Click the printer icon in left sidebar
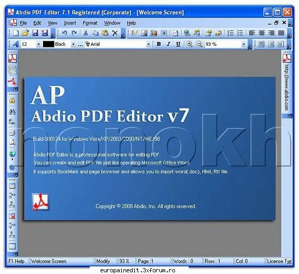Screen dimensions: 299x274 12,132
